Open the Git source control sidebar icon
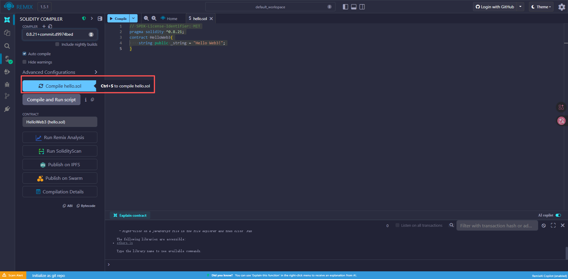Screen dimensions: 568x279 tap(7, 96)
